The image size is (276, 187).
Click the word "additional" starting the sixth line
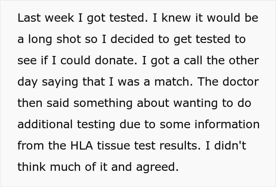(x=45, y=125)
